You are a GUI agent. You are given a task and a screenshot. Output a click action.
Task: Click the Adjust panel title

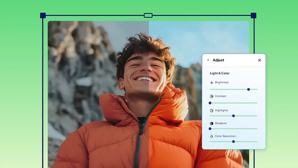[218, 60]
